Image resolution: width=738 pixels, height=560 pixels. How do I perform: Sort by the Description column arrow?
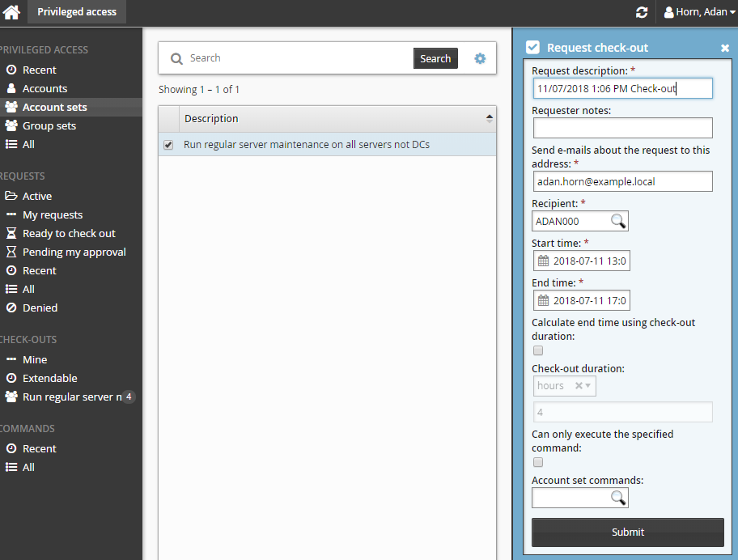(489, 118)
